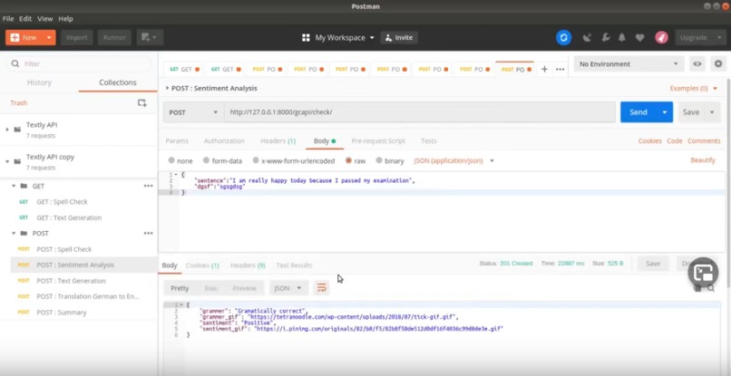The width and height of the screenshot is (731, 376).
Task: Open the New button dropdown arrow
Action: point(48,38)
